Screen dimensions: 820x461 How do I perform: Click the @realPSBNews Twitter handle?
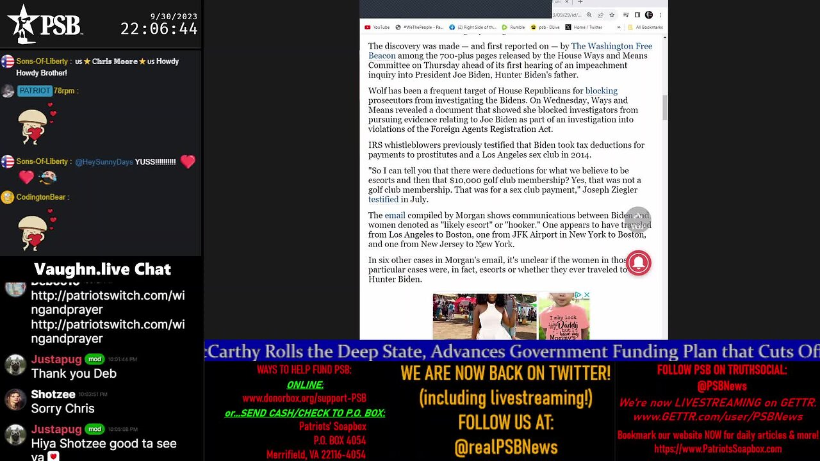pos(505,448)
